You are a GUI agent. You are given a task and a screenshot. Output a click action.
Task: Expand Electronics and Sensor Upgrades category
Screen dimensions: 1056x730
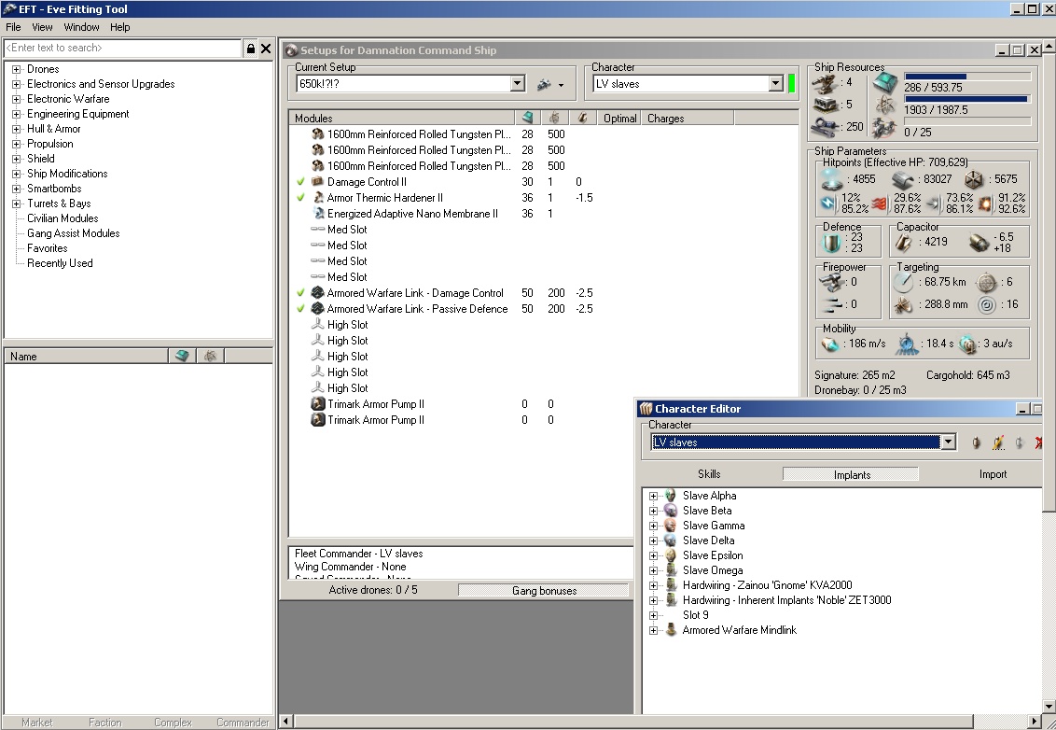(16, 84)
